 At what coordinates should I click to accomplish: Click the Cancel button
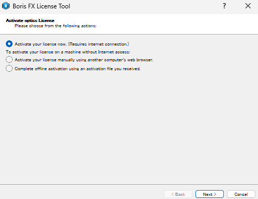pos(241,194)
